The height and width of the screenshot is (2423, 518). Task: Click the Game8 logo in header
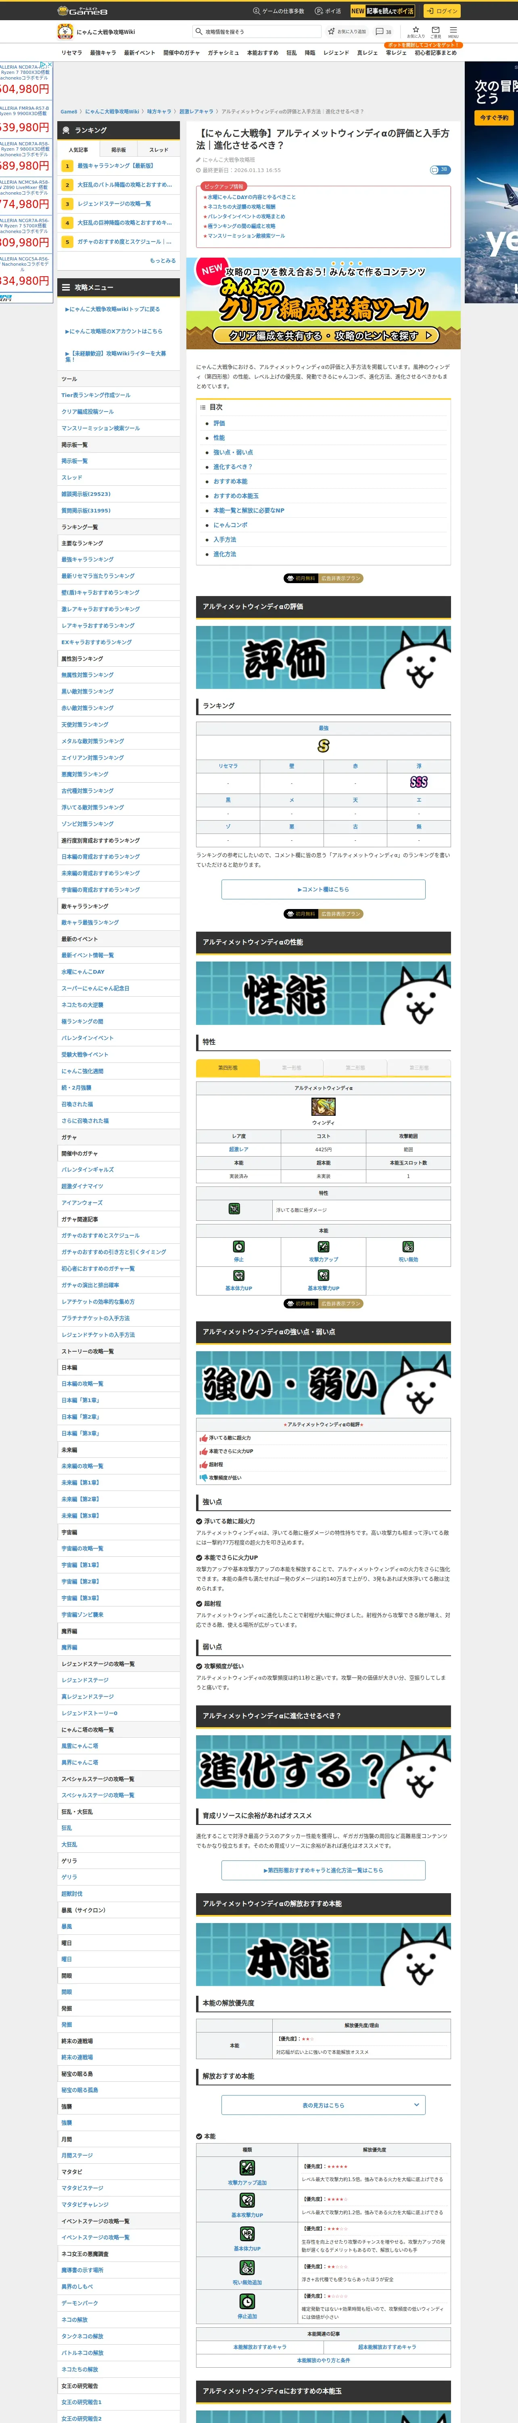(83, 10)
